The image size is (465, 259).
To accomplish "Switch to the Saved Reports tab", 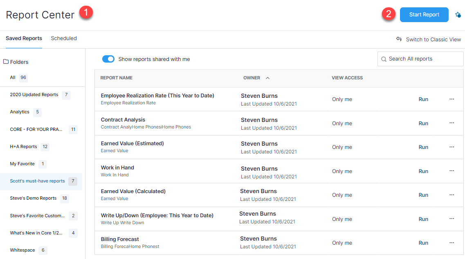I will (x=24, y=38).
